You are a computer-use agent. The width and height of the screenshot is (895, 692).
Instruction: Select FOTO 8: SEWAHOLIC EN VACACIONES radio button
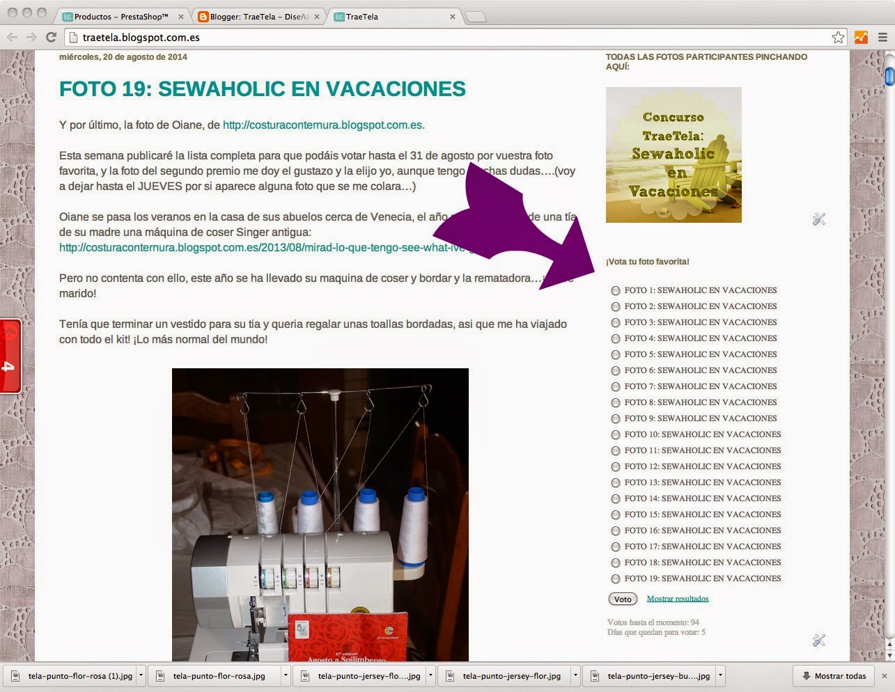616,402
